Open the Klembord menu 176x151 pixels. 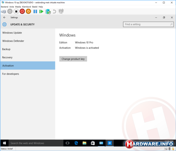click(26, 7)
